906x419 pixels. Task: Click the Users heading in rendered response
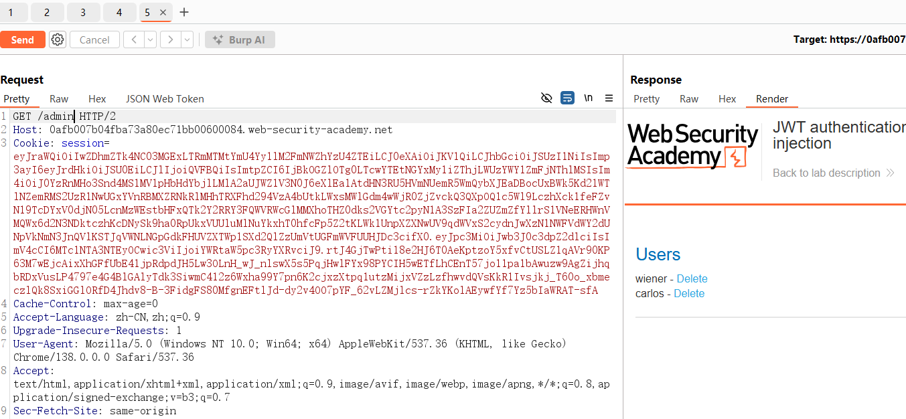coord(658,254)
